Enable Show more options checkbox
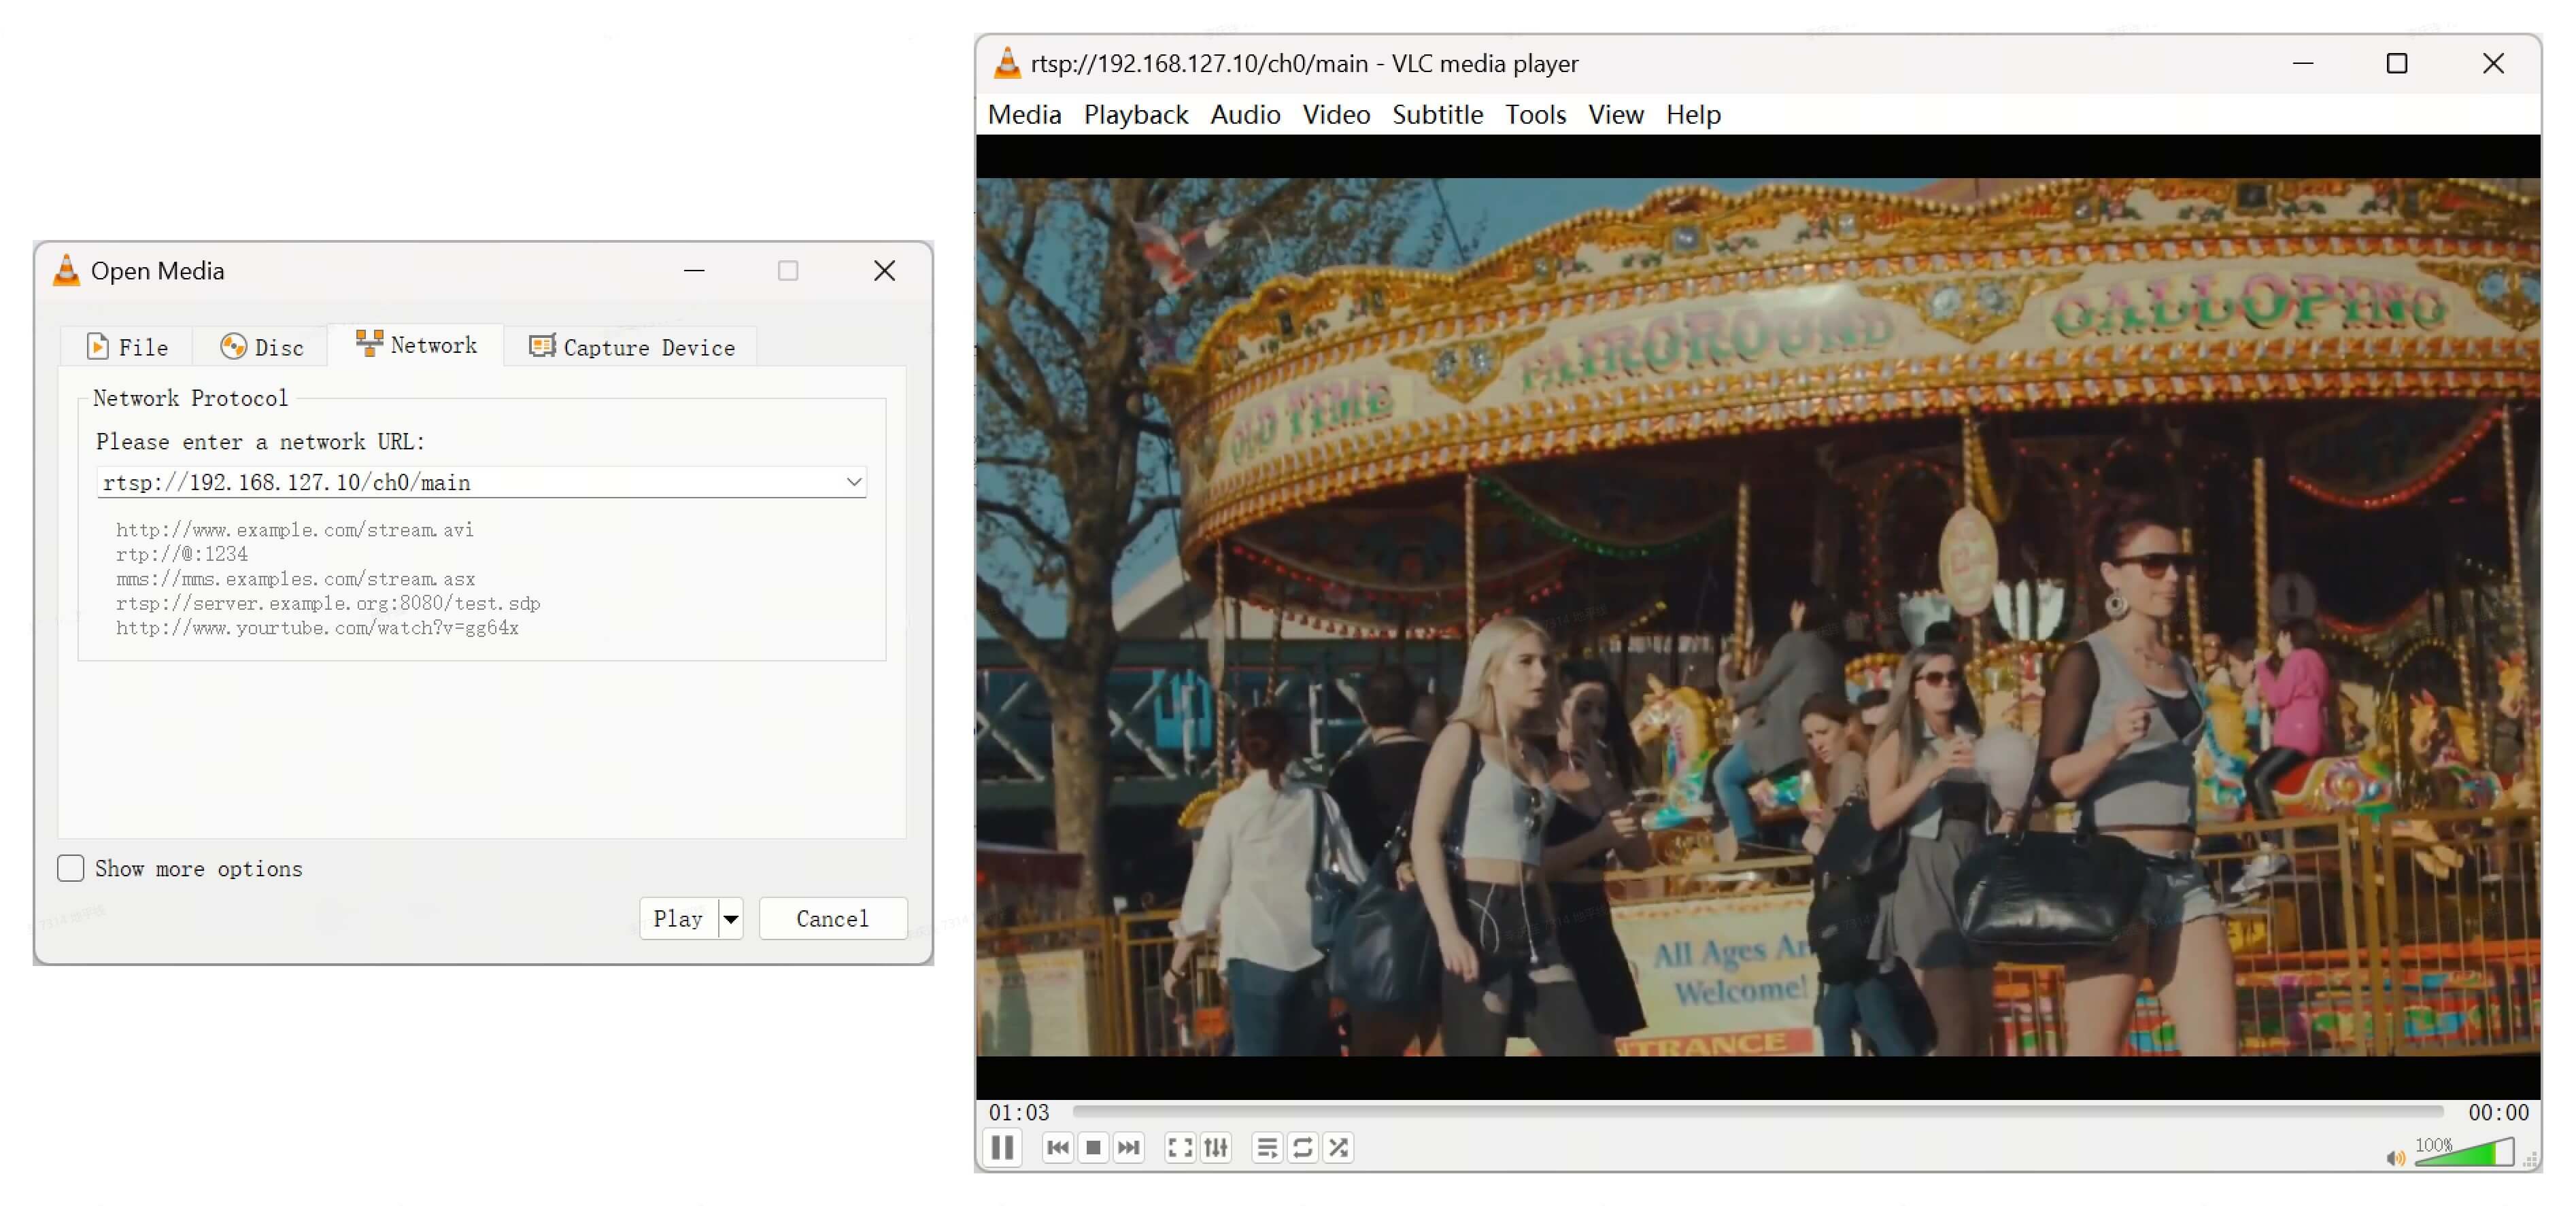 (x=70, y=868)
